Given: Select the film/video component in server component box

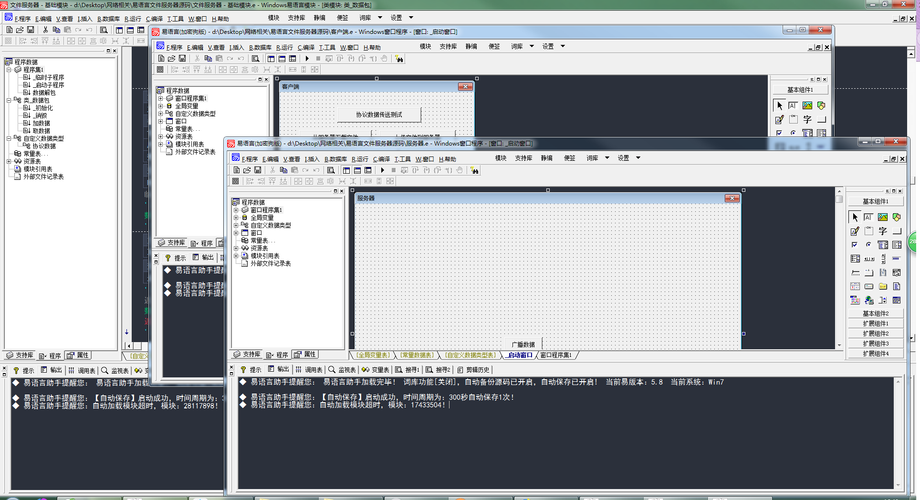Looking at the screenshot, I should [883, 272].
